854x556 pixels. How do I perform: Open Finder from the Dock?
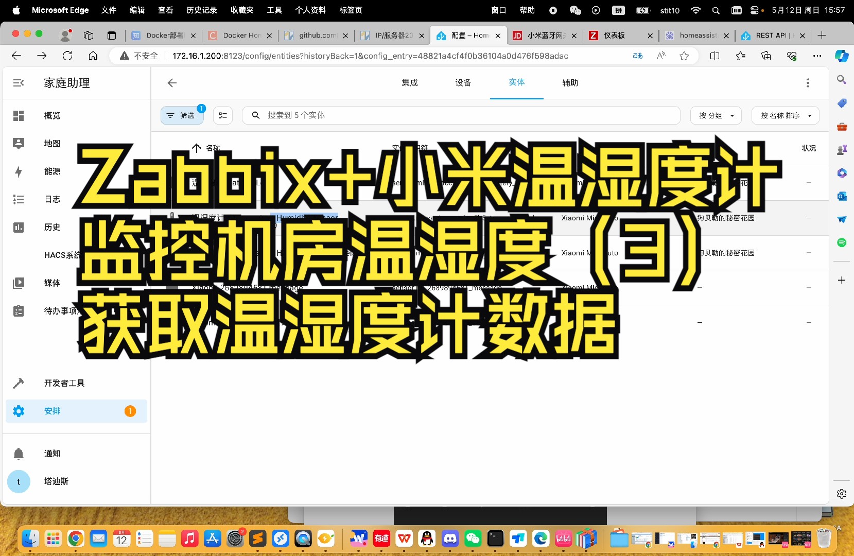coord(30,538)
